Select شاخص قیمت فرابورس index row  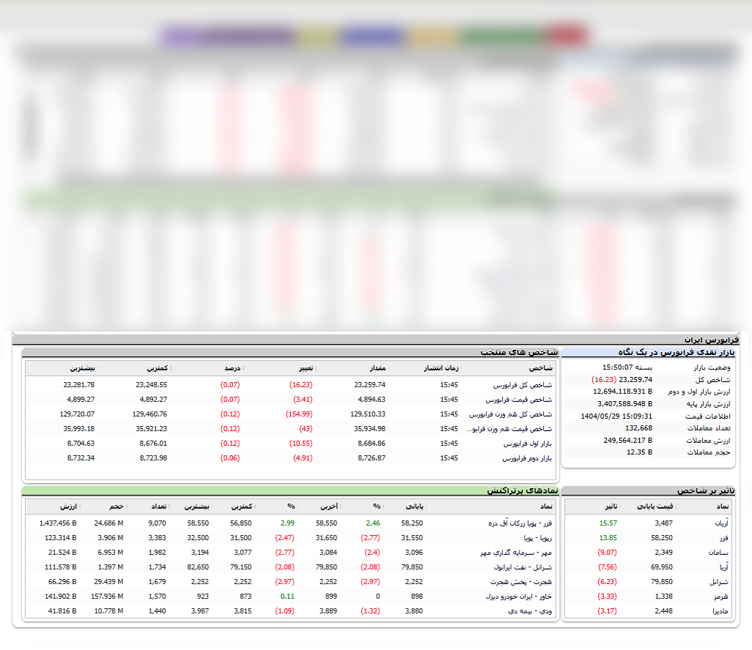(x=520, y=400)
